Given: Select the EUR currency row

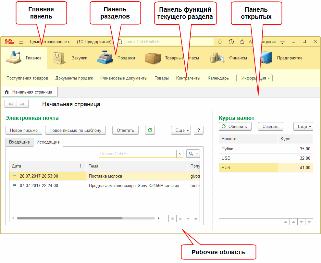Looking at the screenshot, I should (266, 168).
